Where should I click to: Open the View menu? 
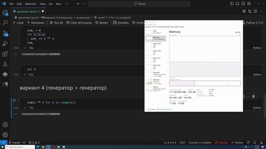[42, 4]
